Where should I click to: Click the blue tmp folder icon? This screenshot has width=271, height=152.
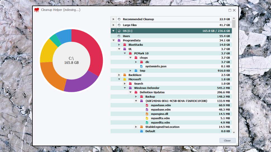tap(136, 71)
